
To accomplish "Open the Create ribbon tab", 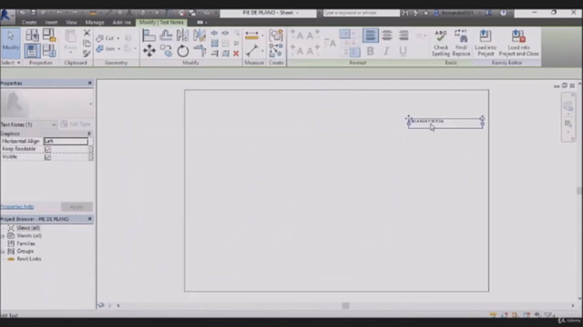I will (x=29, y=22).
